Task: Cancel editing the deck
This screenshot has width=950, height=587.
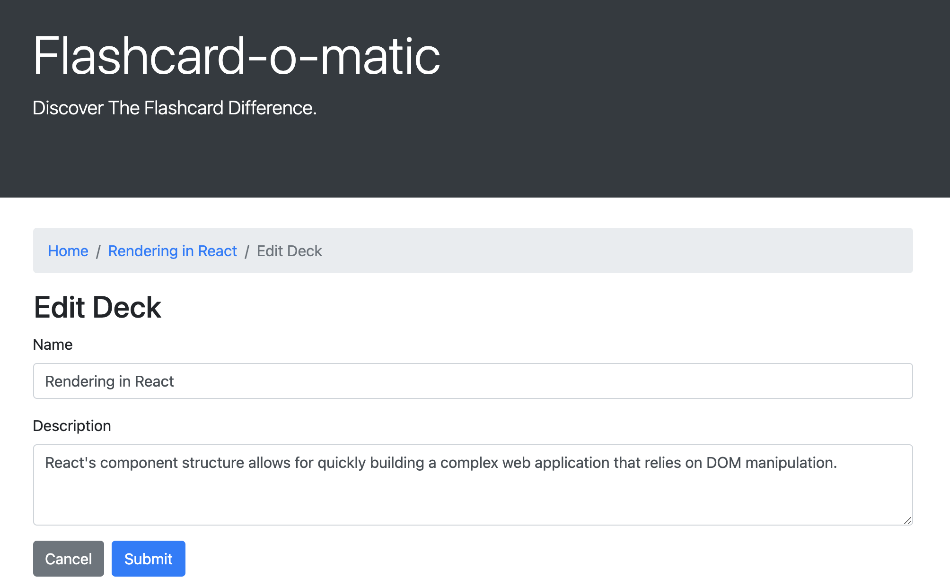Action: click(x=68, y=558)
